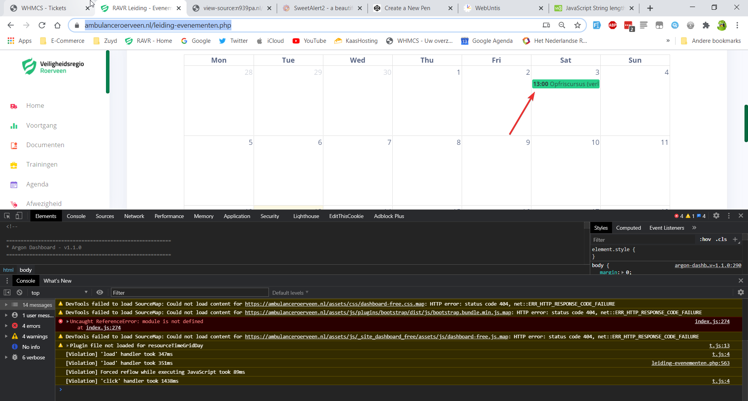Open DevTools settings gear icon
748x401 pixels.
(716, 216)
